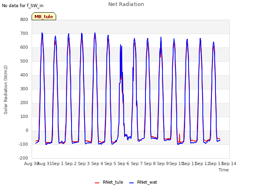Click the -200 y-axis tick label
This screenshot has width=253, height=190.
click(23, 158)
